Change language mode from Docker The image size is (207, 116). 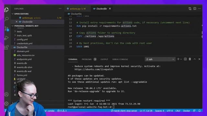[x=186, y=111]
